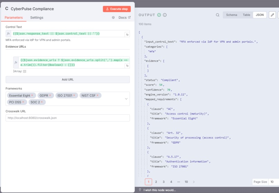The image size is (279, 193).
Task: Click the engine_version "1.0.11" value
Action: coord(180,94)
